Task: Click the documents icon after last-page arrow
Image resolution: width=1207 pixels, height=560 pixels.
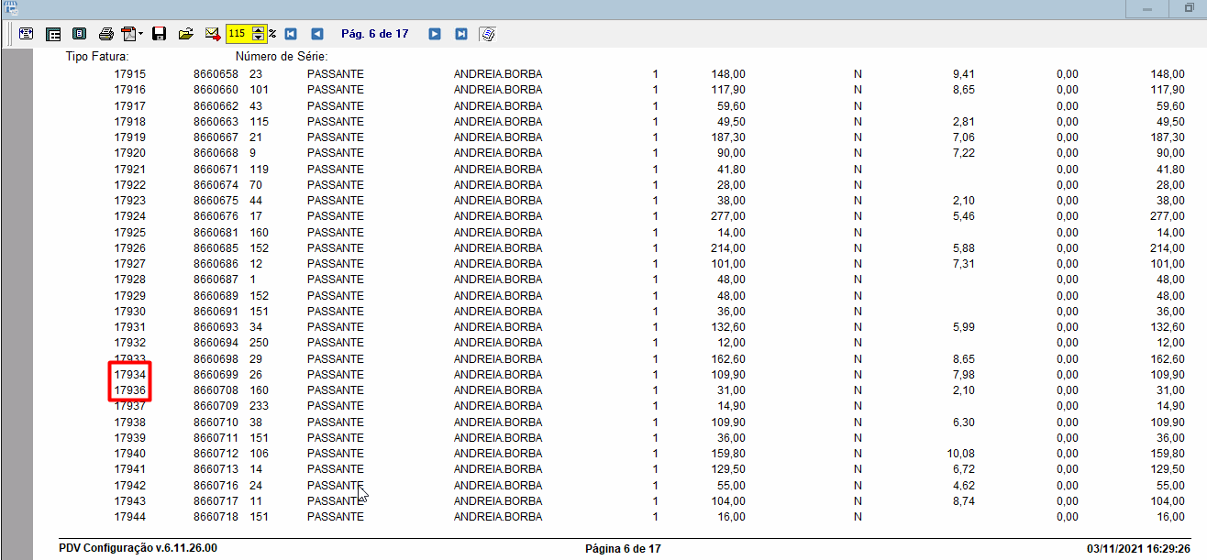Action: [488, 34]
